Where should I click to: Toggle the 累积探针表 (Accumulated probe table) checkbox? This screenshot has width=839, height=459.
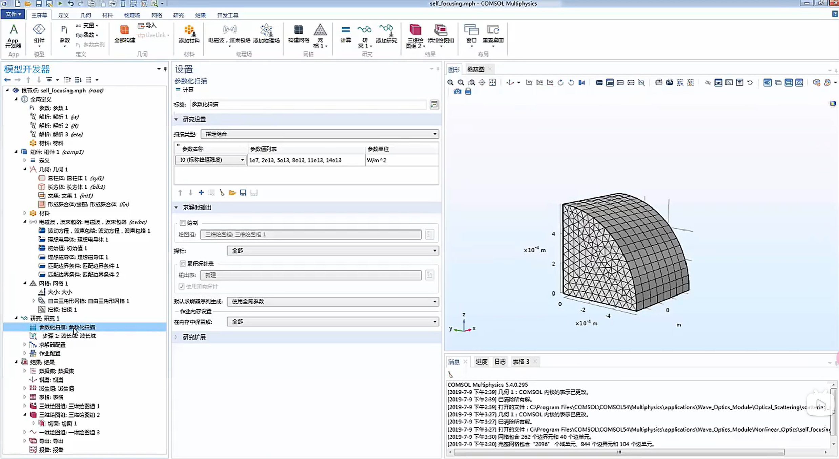pos(183,263)
